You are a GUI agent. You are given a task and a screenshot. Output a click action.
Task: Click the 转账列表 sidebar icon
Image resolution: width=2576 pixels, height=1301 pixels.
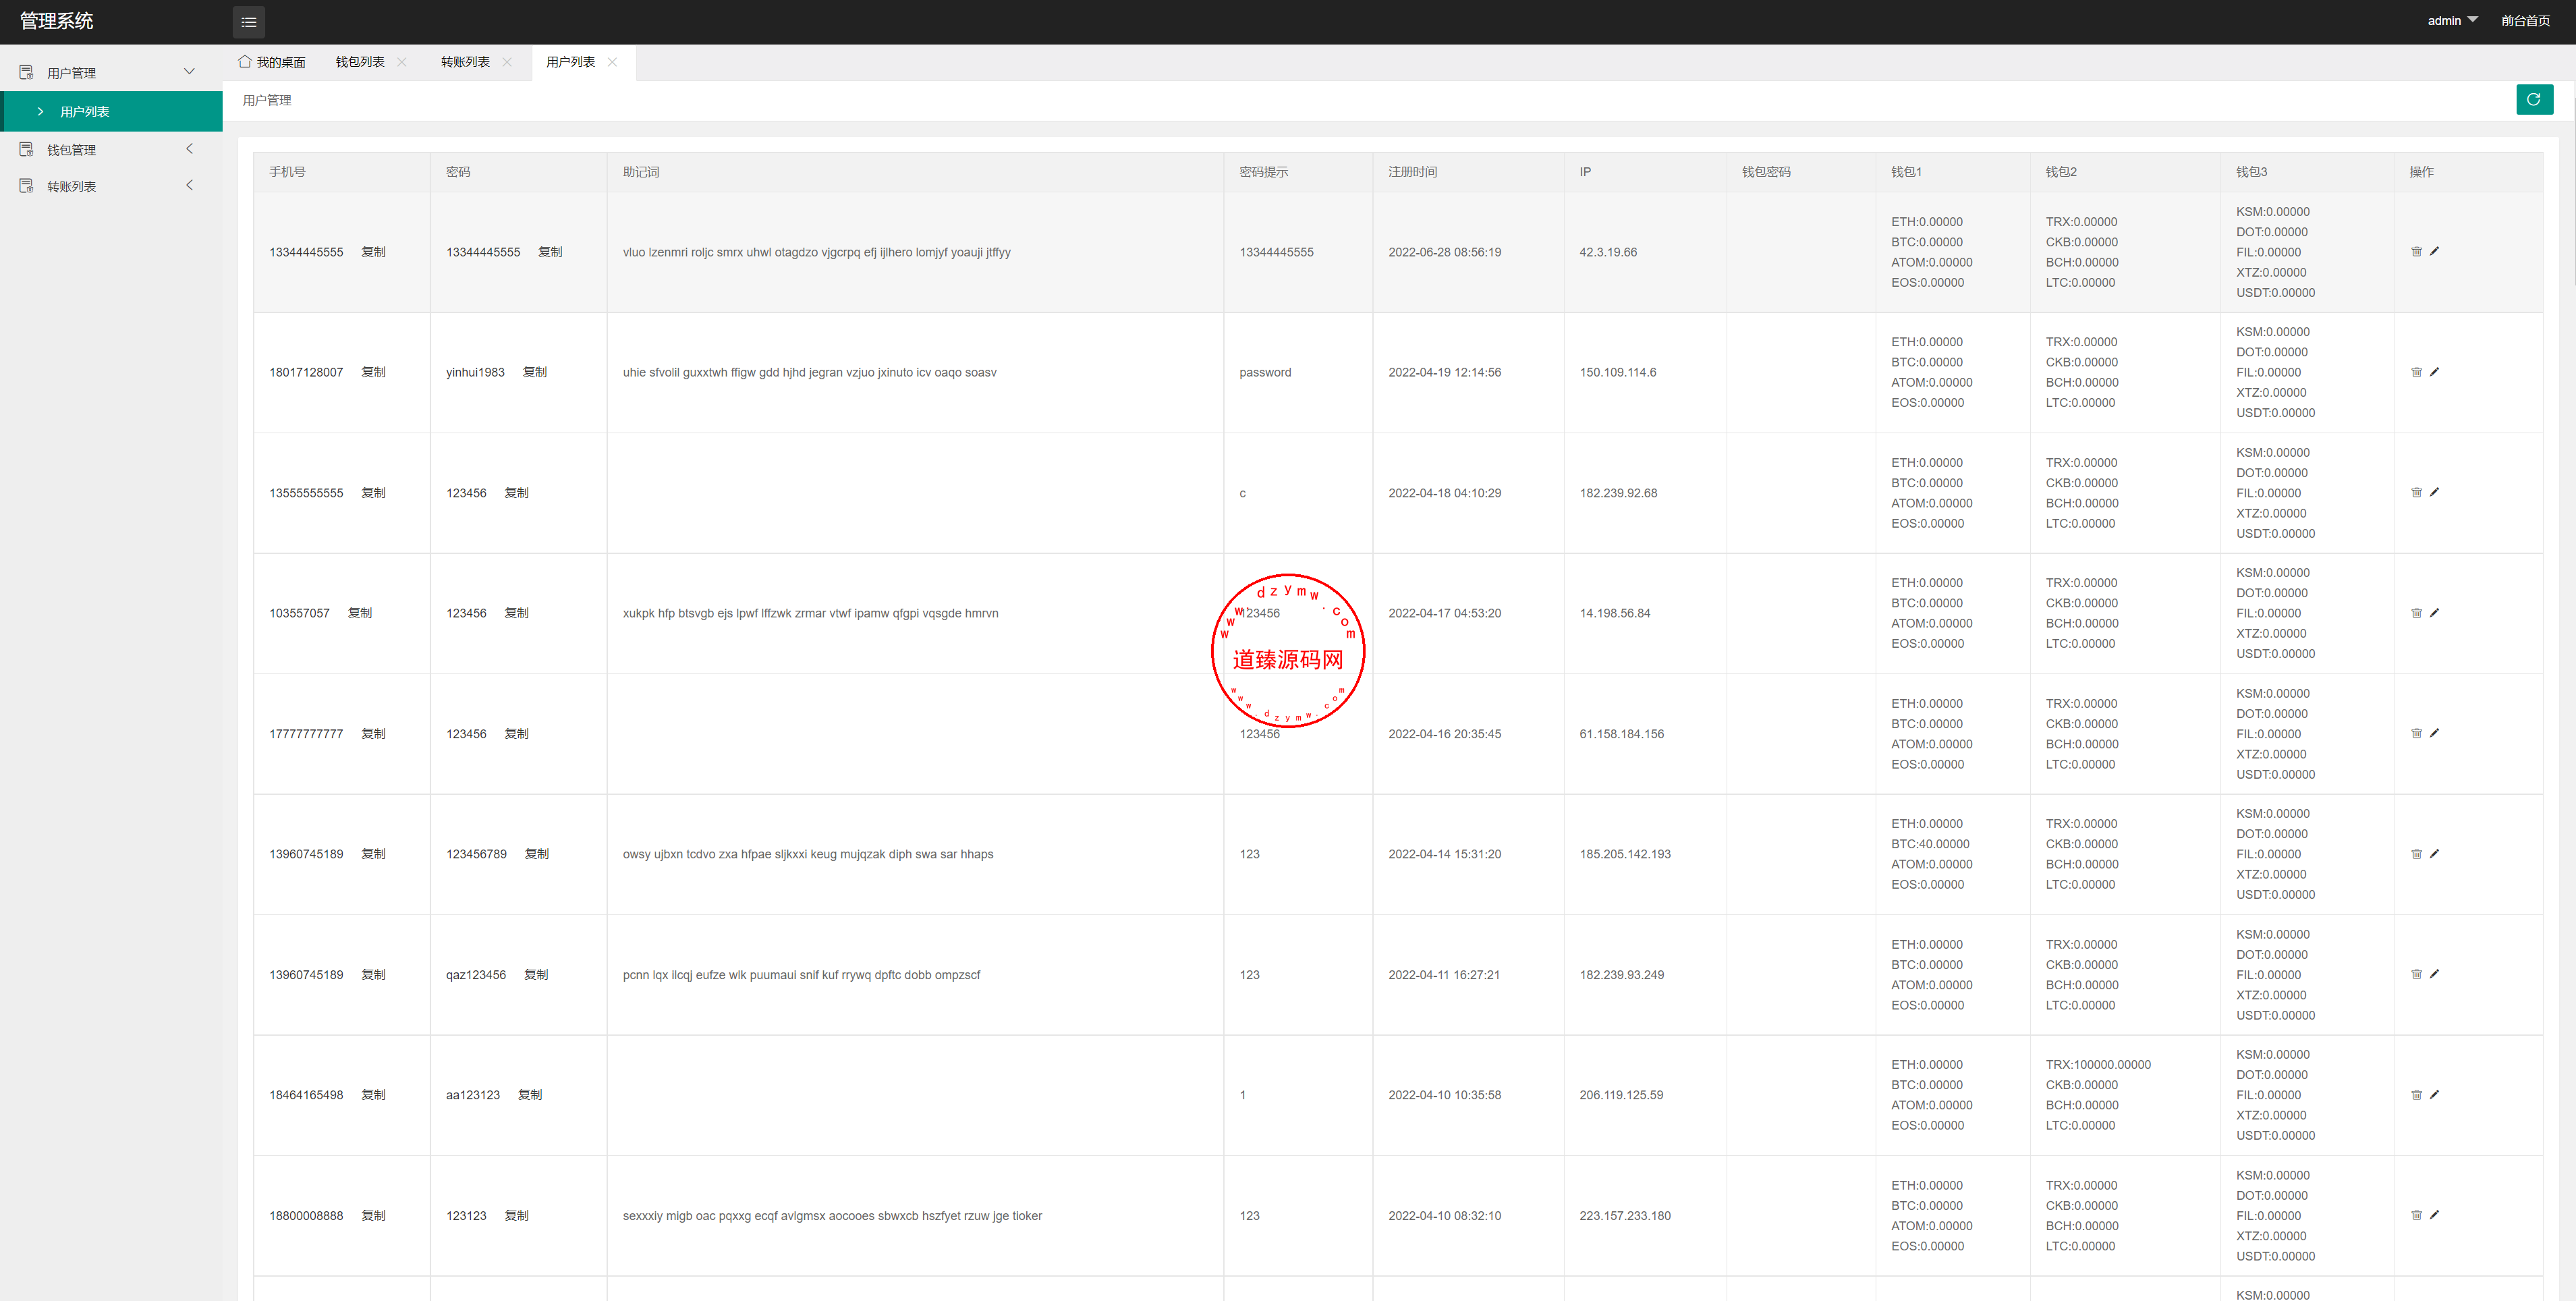[x=27, y=186]
